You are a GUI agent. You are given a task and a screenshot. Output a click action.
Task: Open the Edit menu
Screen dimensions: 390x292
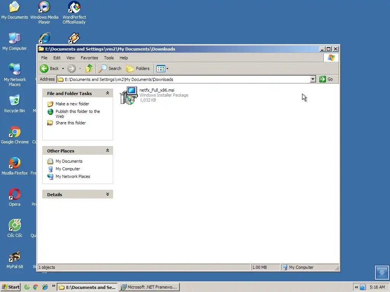[x=57, y=58]
